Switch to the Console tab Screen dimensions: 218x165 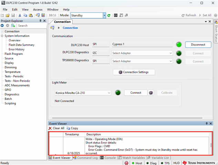(108, 158)
